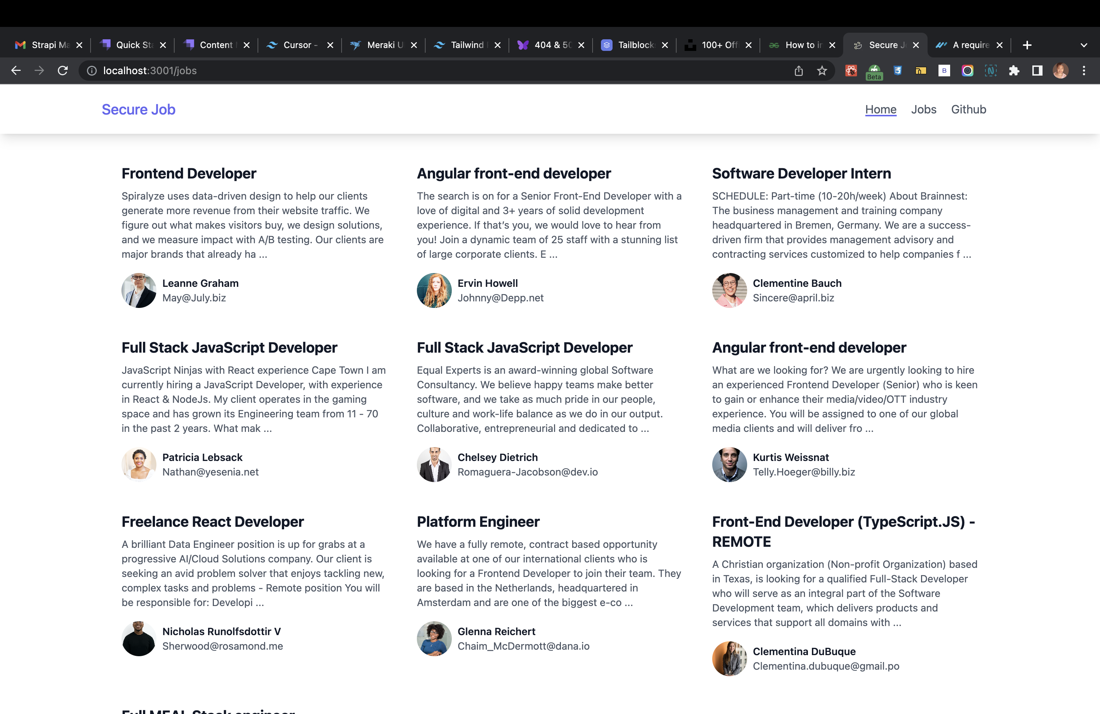The image size is (1100, 714).
Task: Click the Chrome profile avatar
Action: (x=1060, y=71)
